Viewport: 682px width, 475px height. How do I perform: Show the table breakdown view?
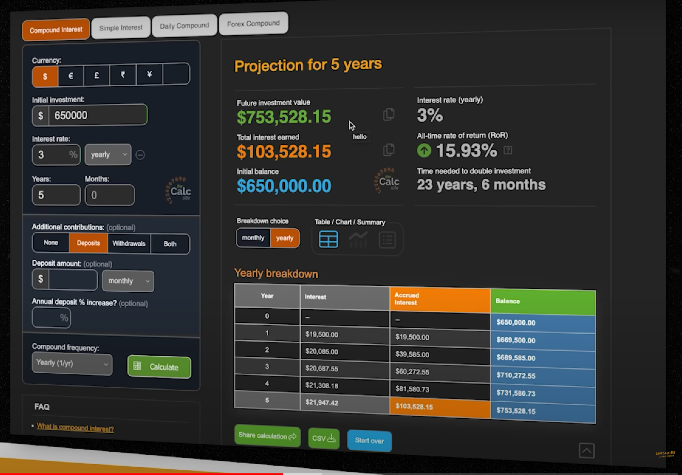point(329,240)
